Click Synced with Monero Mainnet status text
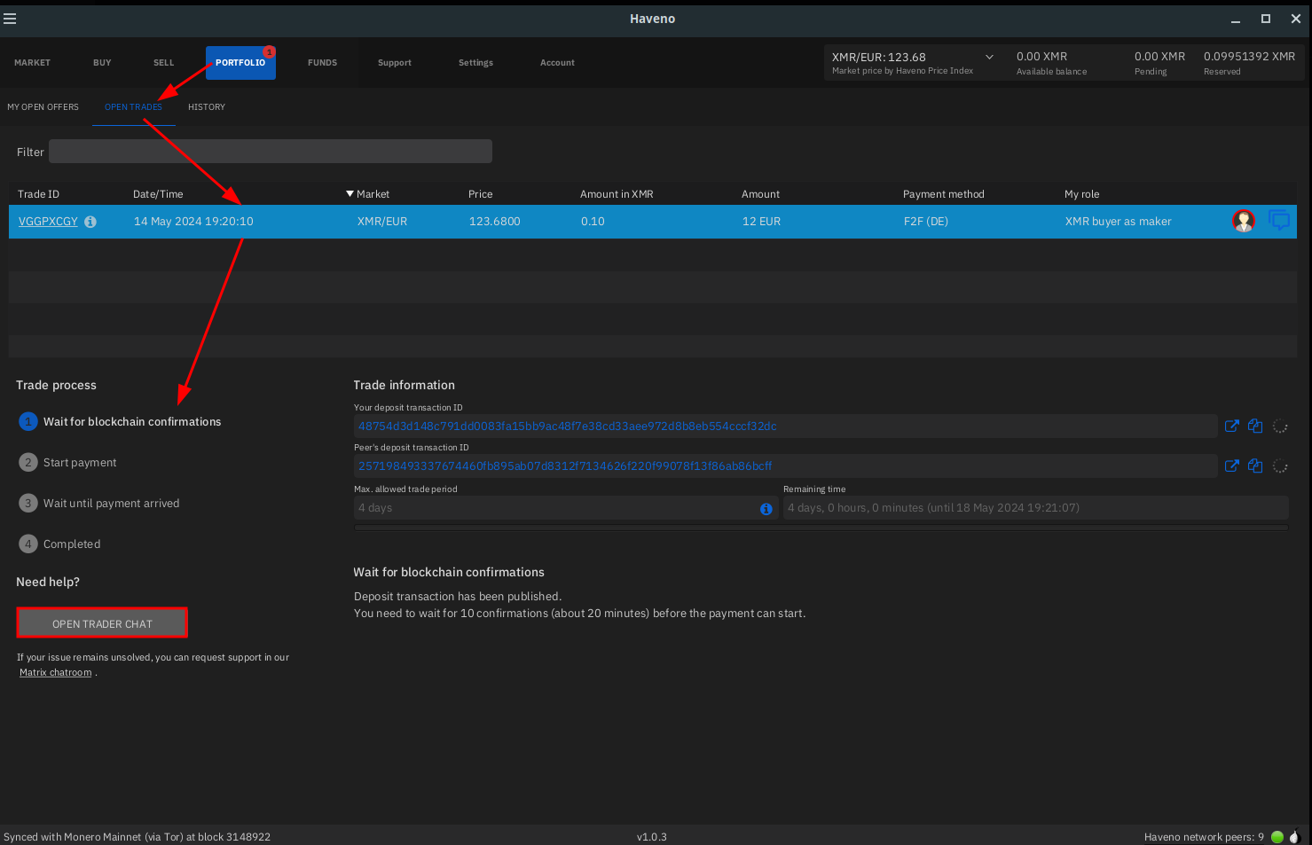 (137, 837)
